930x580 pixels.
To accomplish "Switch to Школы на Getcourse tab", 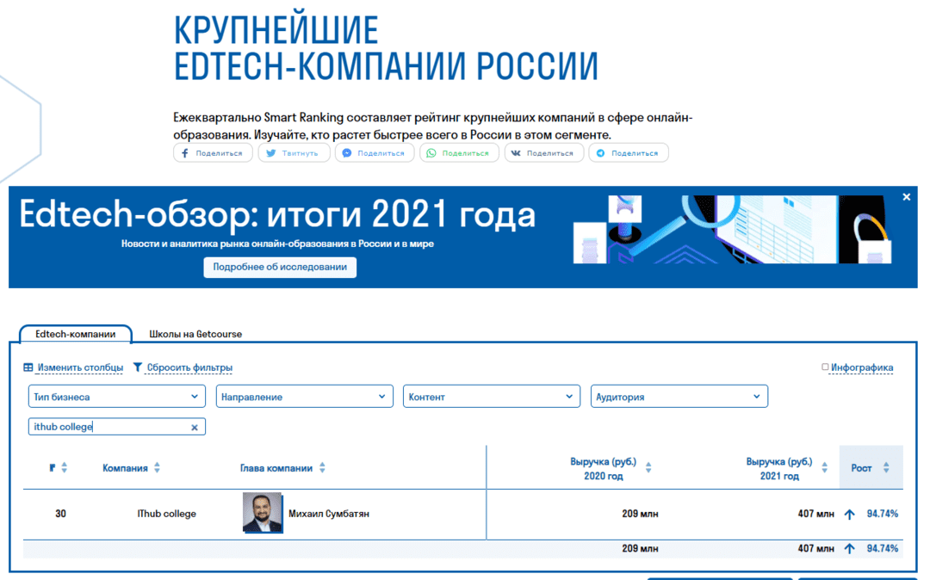I will [195, 334].
